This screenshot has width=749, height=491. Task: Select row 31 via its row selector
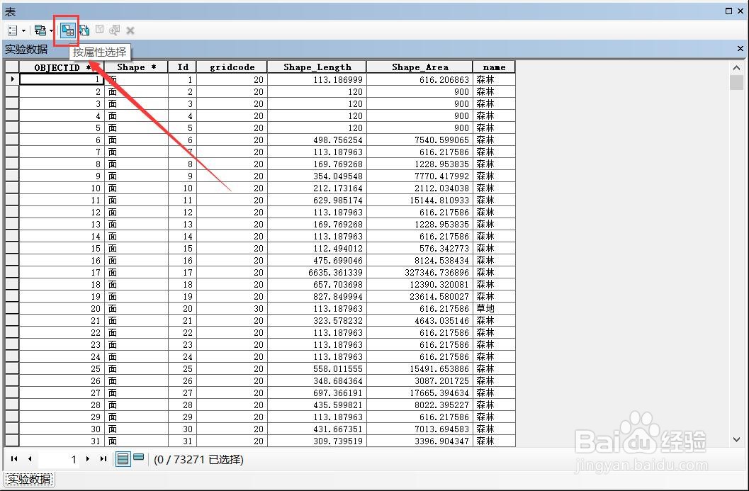tap(12, 441)
